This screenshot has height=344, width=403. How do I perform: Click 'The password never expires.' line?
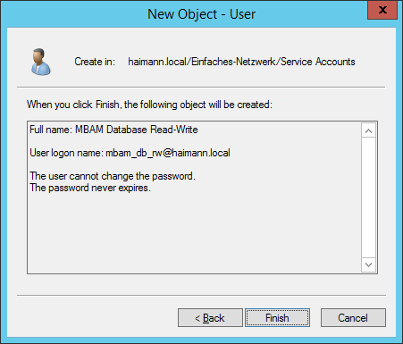(90, 188)
